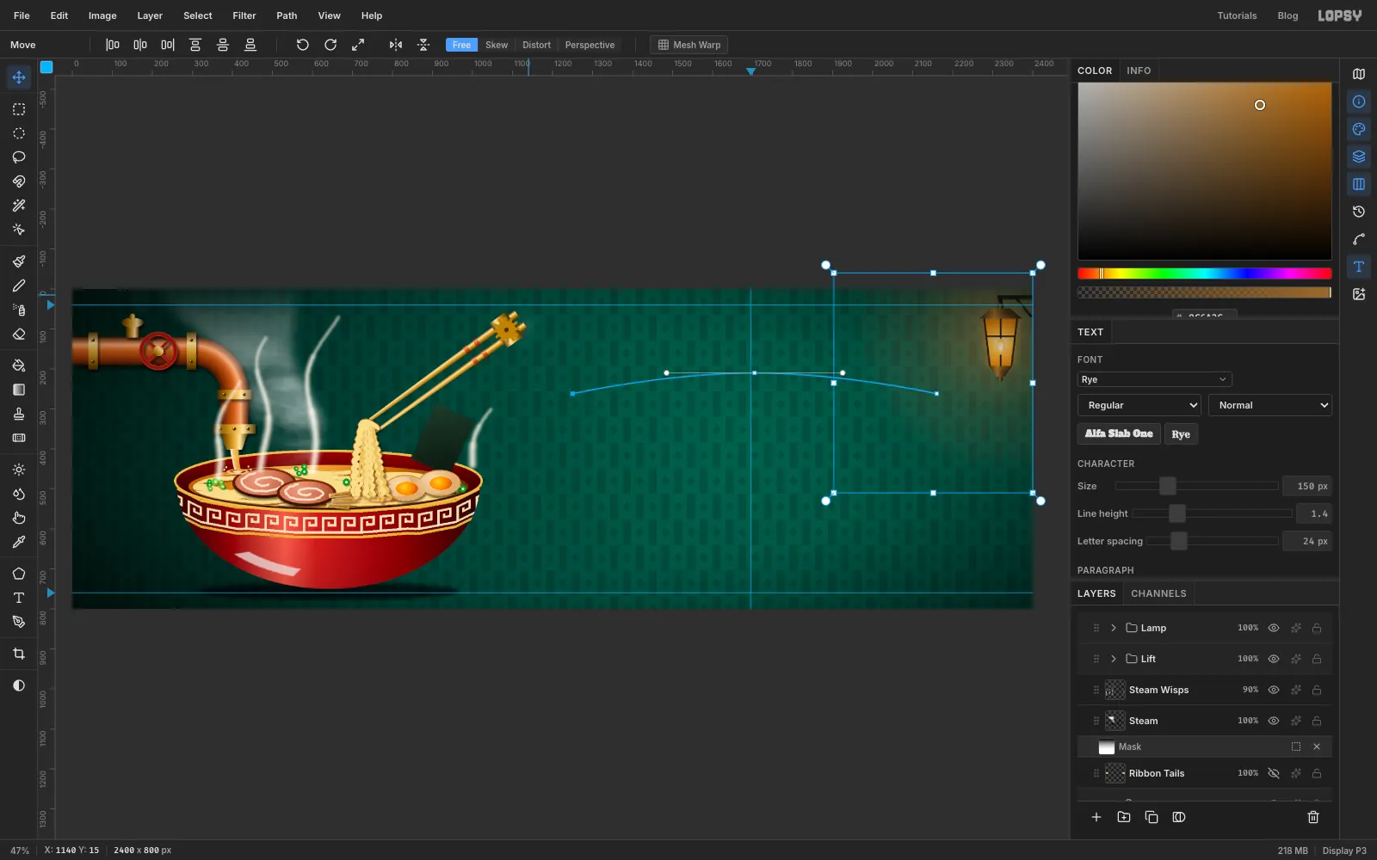Pick the Alfa Slab One font preset

(1119, 433)
